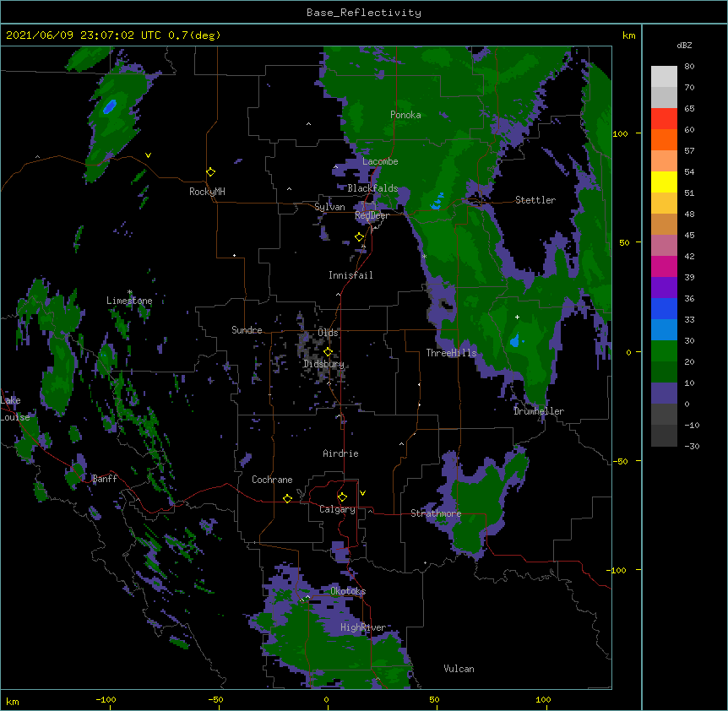Click the white plus marker northwest of Drumheller
Image resolution: width=728 pixels, height=711 pixels.
click(x=517, y=317)
